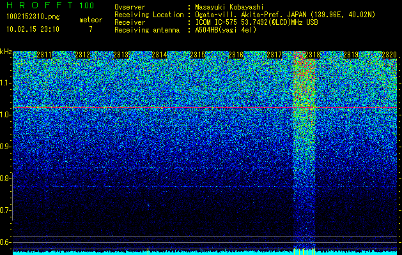The height and width of the screenshot is (255, 402).
Task: Click the Receiving Location label
Action: [149, 15]
